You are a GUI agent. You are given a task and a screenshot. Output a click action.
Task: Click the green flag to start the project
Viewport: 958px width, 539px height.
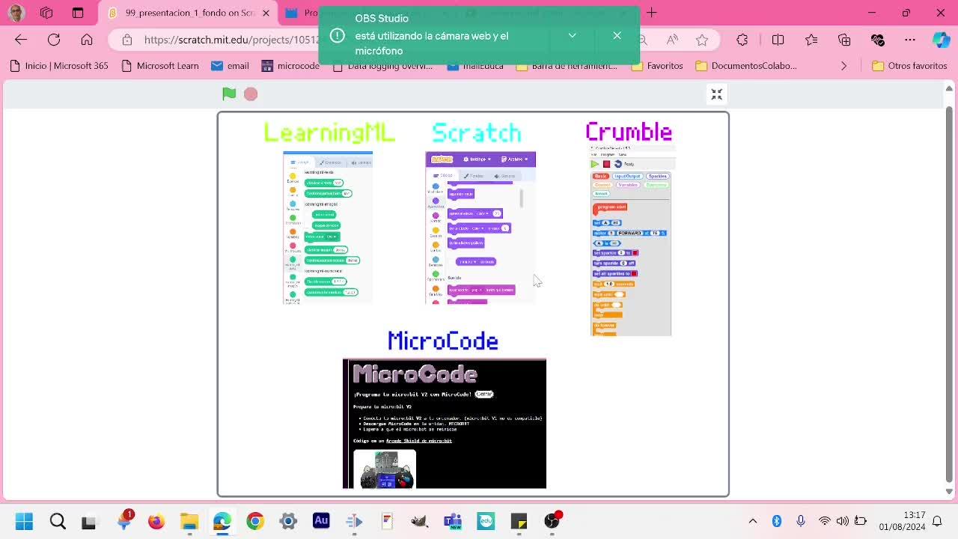(229, 94)
